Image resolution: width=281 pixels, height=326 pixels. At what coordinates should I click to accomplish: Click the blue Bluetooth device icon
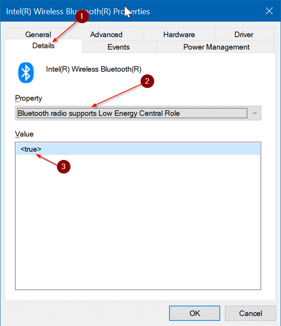click(26, 73)
